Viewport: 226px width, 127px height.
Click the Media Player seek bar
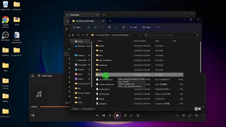pos(55,107)
